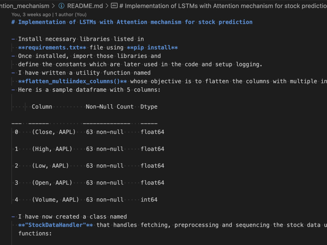Viewport: 327px width, 245px height.
Task: Click the 'You, 3 weeks ago' blame annotation
Action: point(31,15)
